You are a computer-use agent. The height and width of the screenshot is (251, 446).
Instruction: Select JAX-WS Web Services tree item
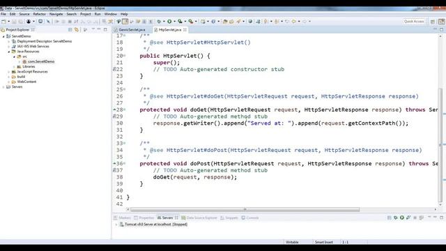click(x=33, y=47)
